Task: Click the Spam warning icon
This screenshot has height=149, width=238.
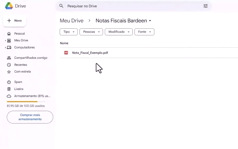Action: point(9,82)
